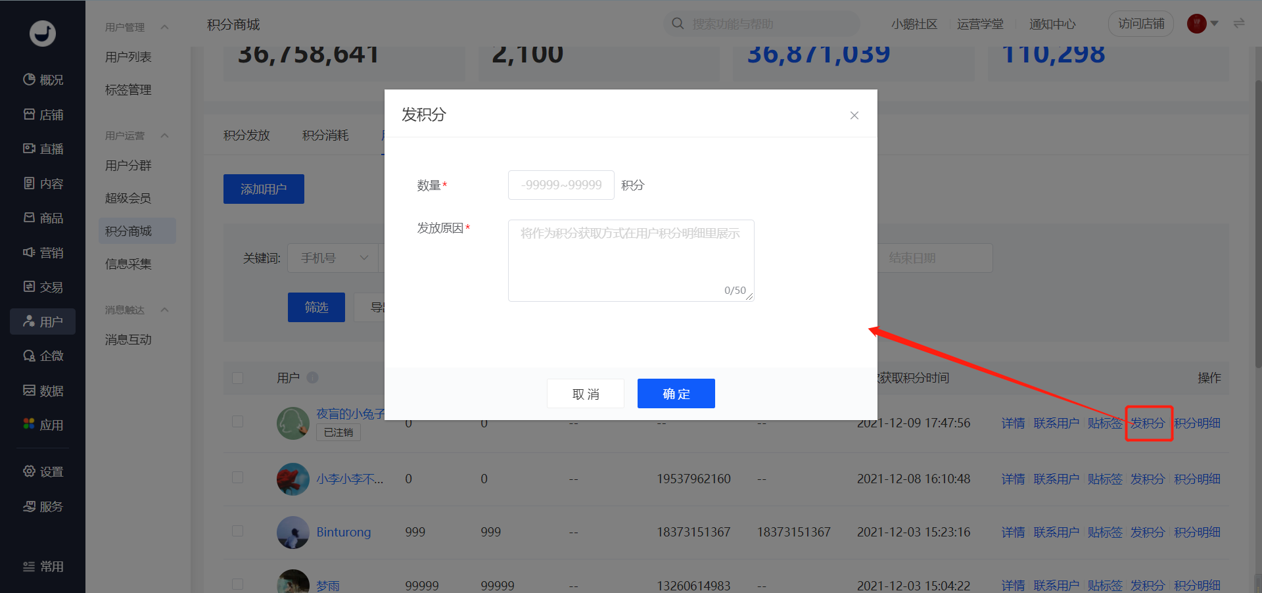Viewport: 1262px width, 593px height.
Task: Tick the select-all checkbox in table header
Action: tap(238, 377)
